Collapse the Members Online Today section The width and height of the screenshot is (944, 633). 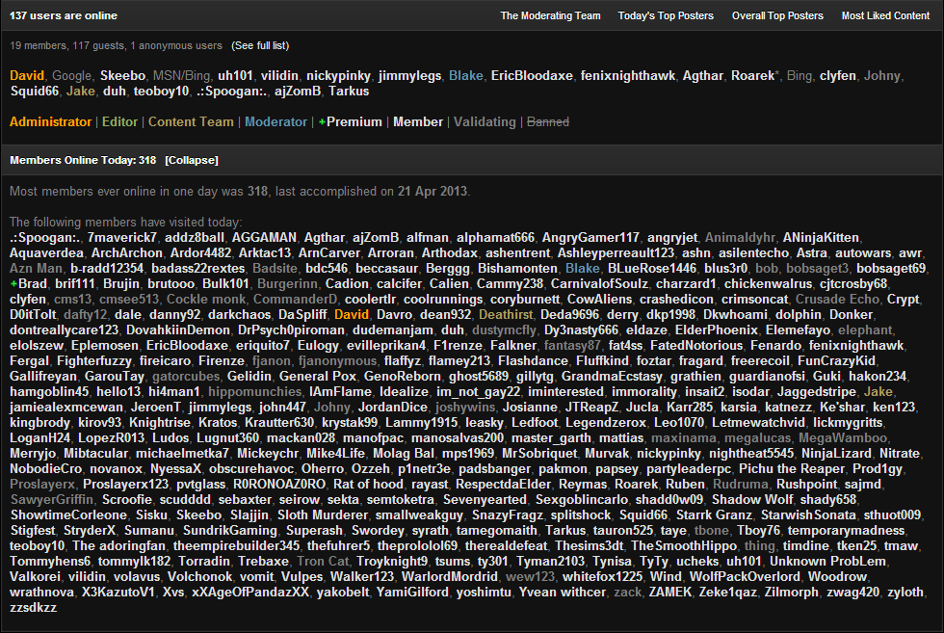coord(192,159)
